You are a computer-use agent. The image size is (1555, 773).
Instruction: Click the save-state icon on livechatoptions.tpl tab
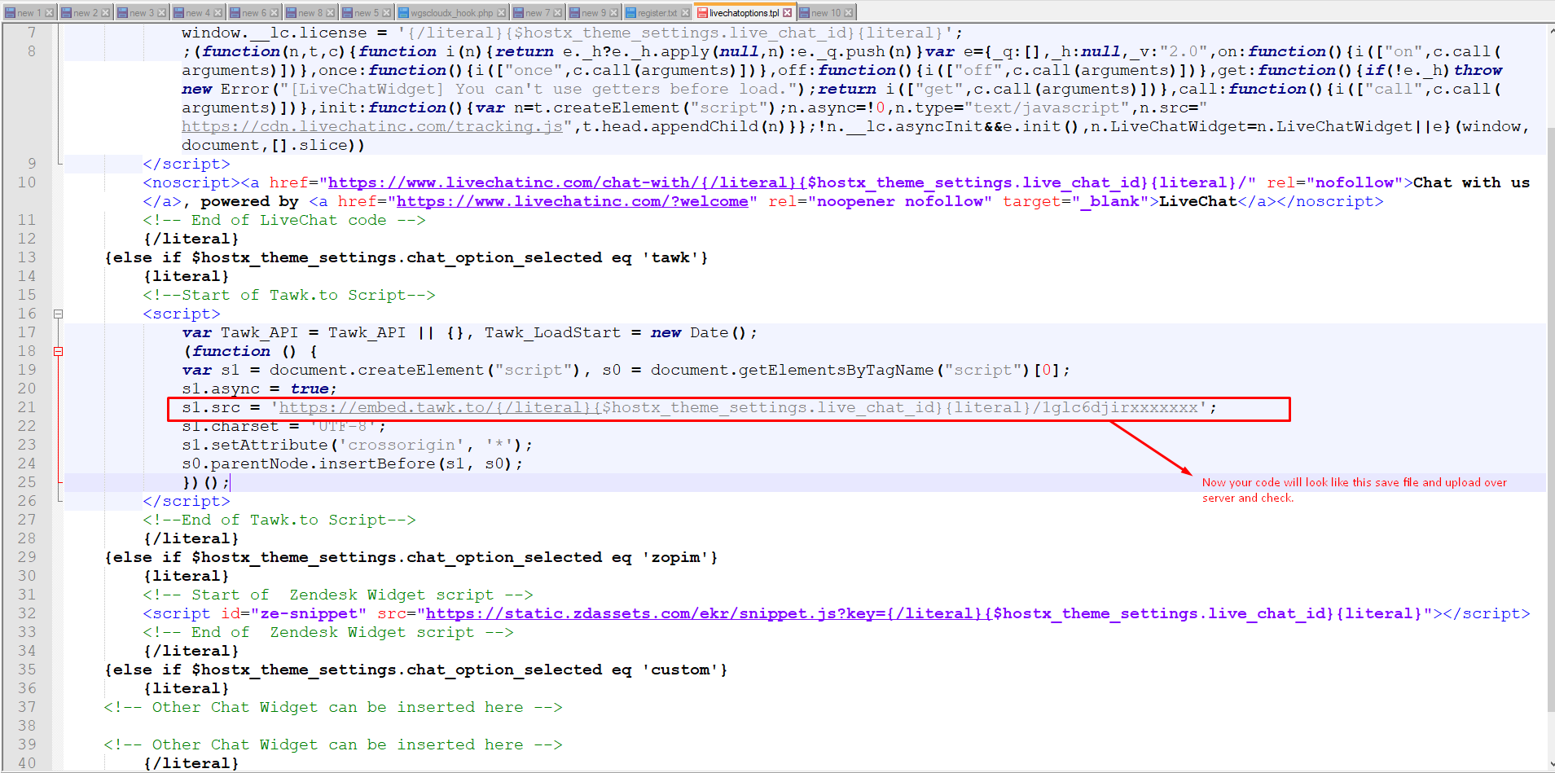click(x=702, y=13)
